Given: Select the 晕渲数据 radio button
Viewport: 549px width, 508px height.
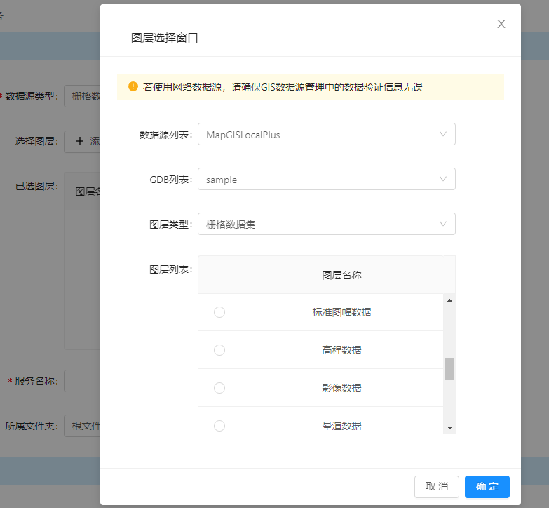Looking at the screenshot, I should tap(219, 425).
